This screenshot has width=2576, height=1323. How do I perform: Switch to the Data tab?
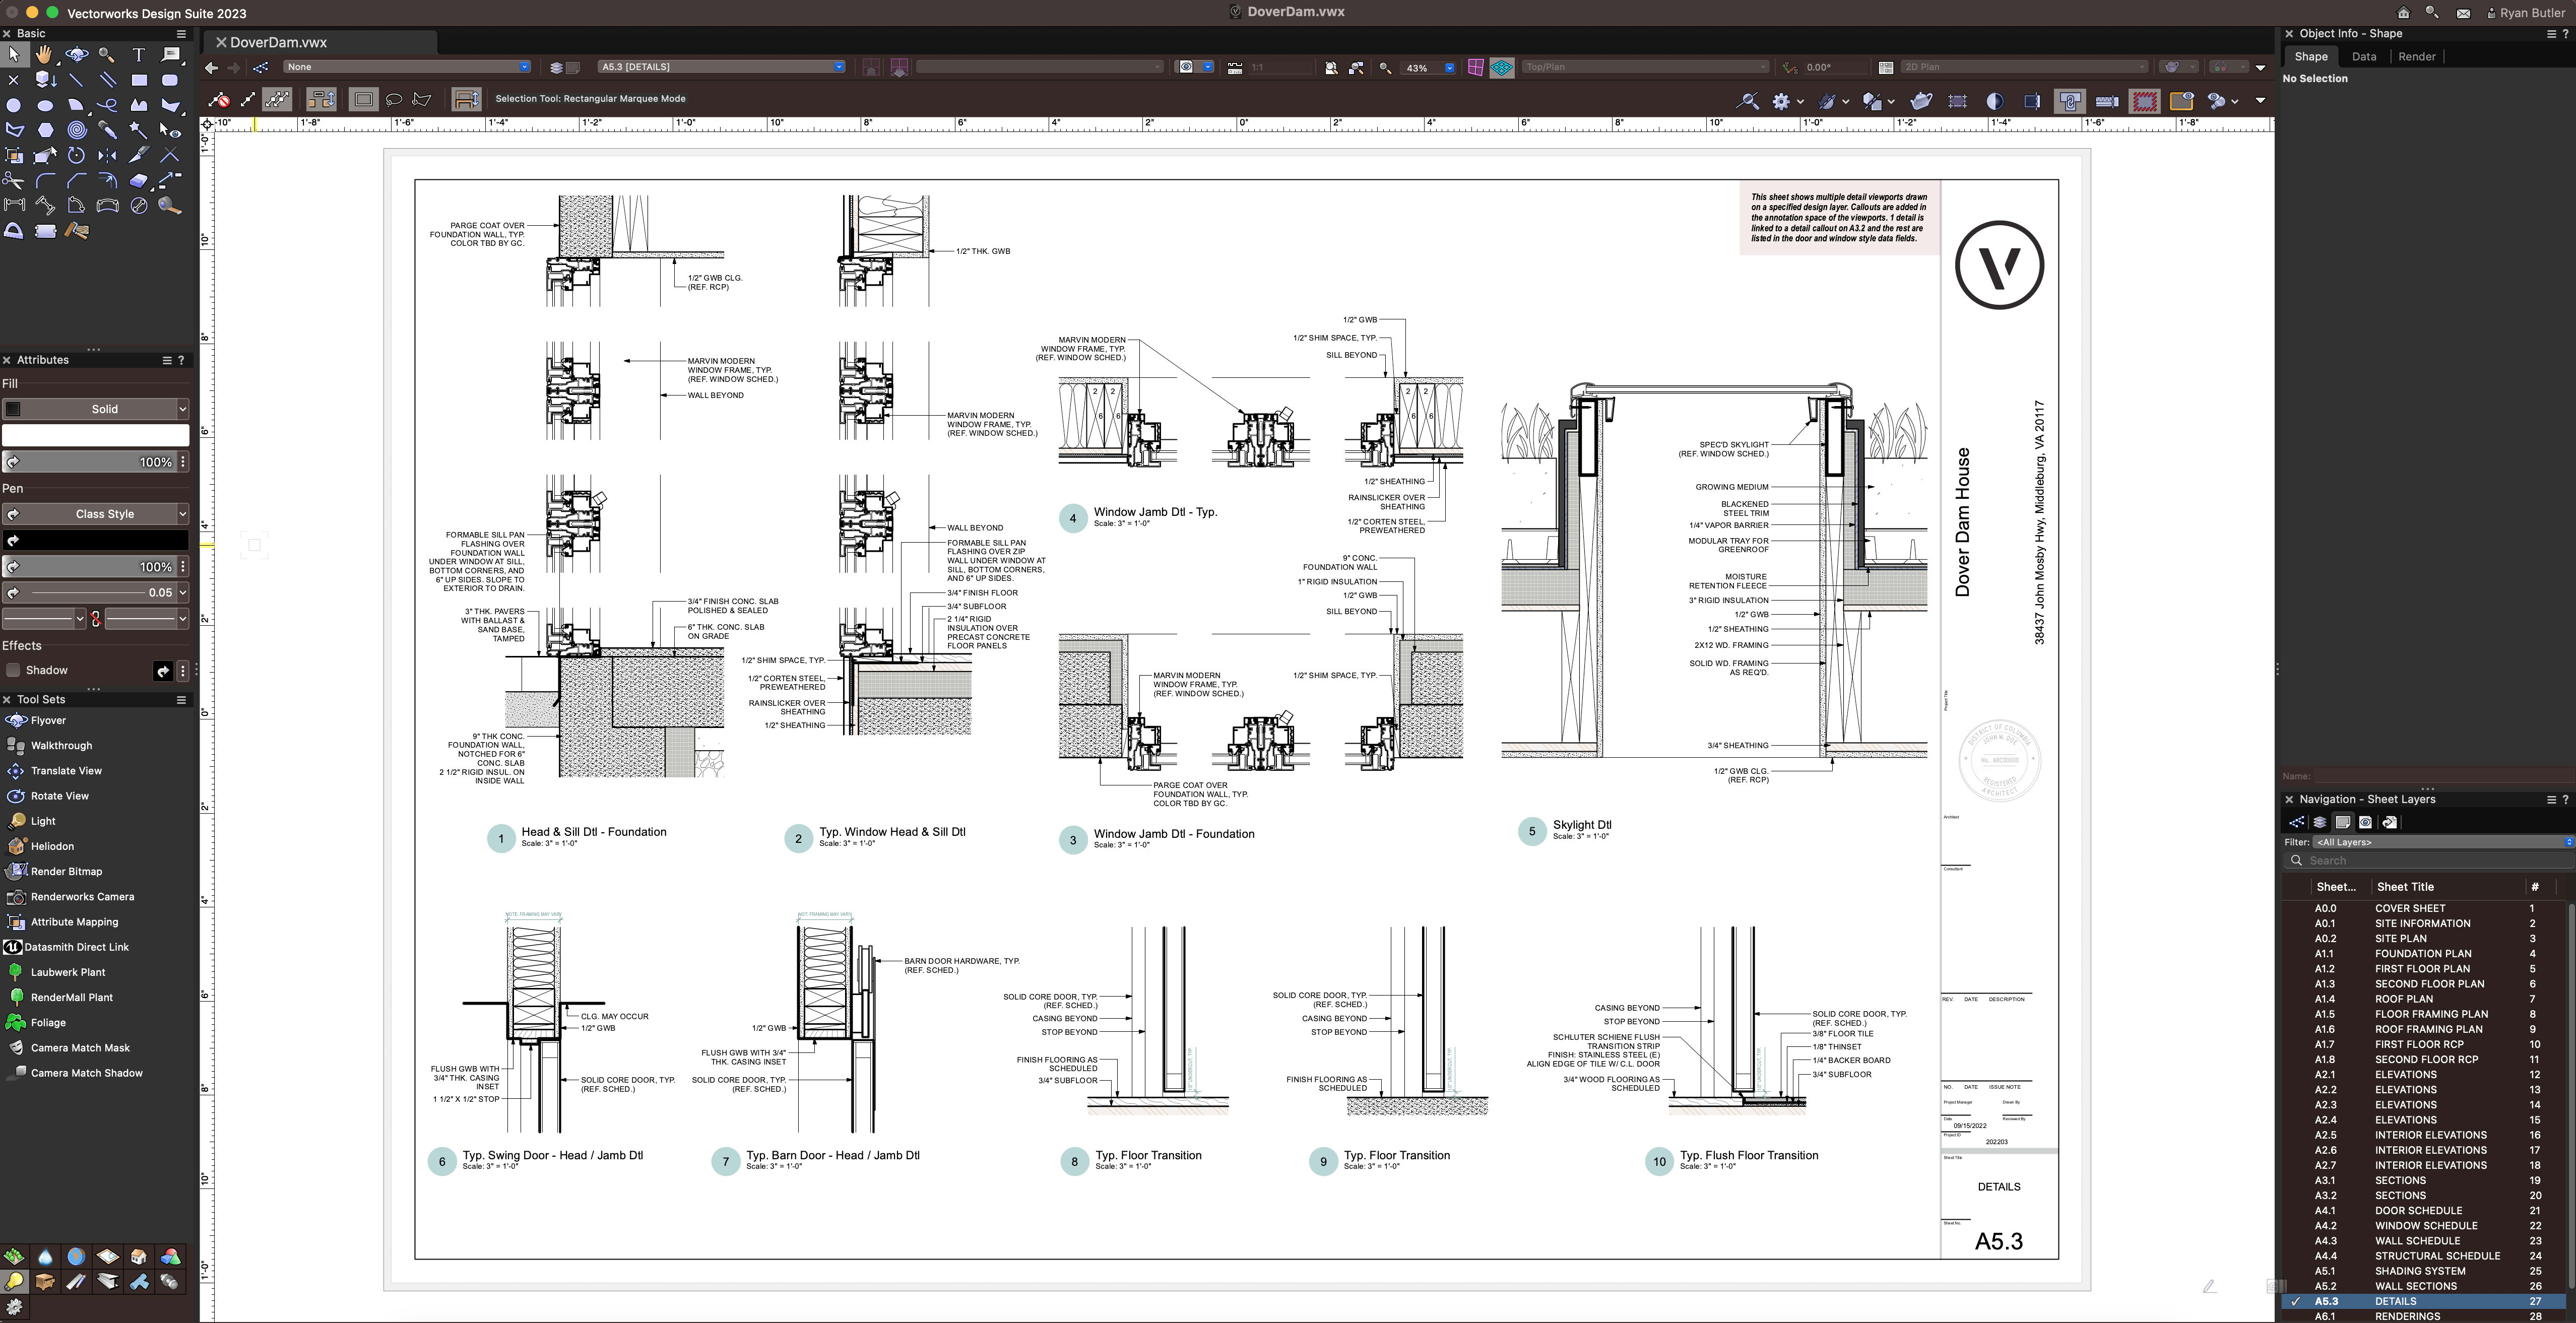2364,57
